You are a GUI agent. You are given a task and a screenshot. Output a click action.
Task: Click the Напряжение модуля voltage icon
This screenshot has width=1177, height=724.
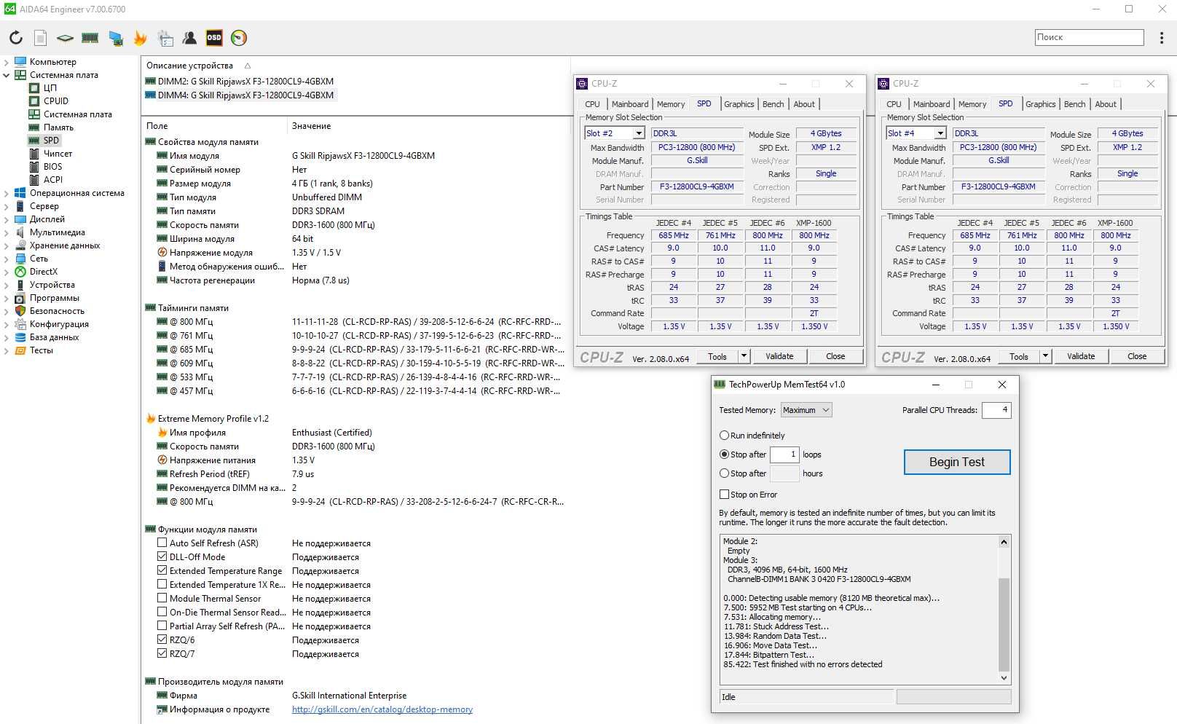(x=162, y=253)
